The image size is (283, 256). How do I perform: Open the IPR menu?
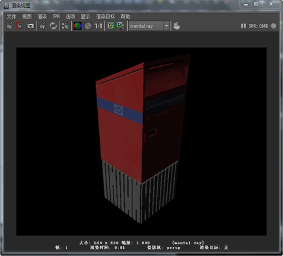pos(56,16)
